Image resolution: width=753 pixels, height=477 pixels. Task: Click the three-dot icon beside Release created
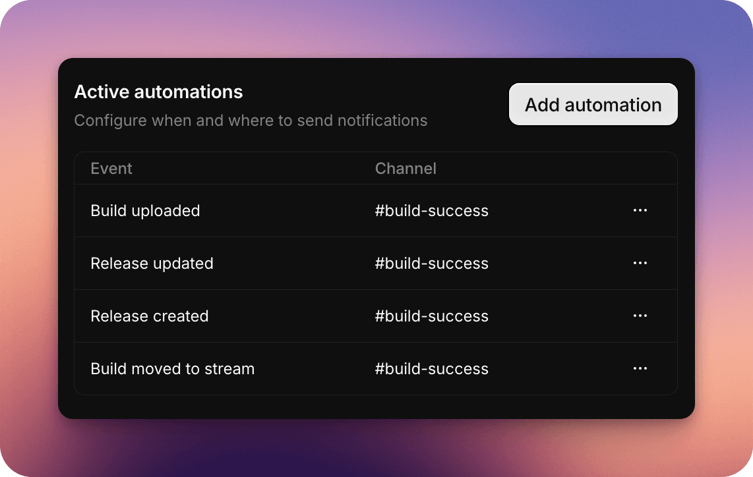click(640, 316)
